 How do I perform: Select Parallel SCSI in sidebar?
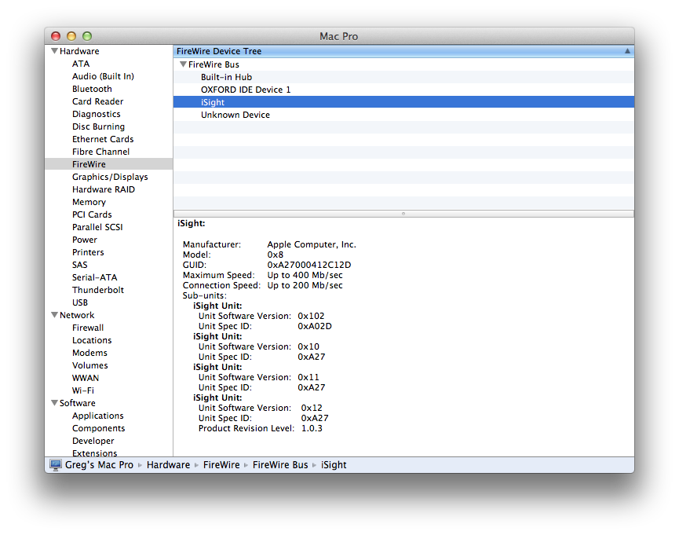click(97, 227)
